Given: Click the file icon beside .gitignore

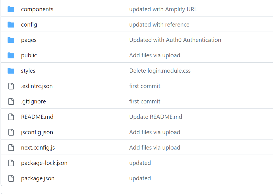Looking at the screenshot, I should (11, 101).
